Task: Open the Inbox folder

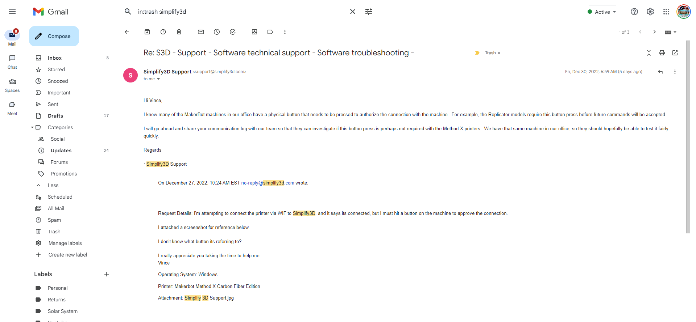Action: pos(55,58)
